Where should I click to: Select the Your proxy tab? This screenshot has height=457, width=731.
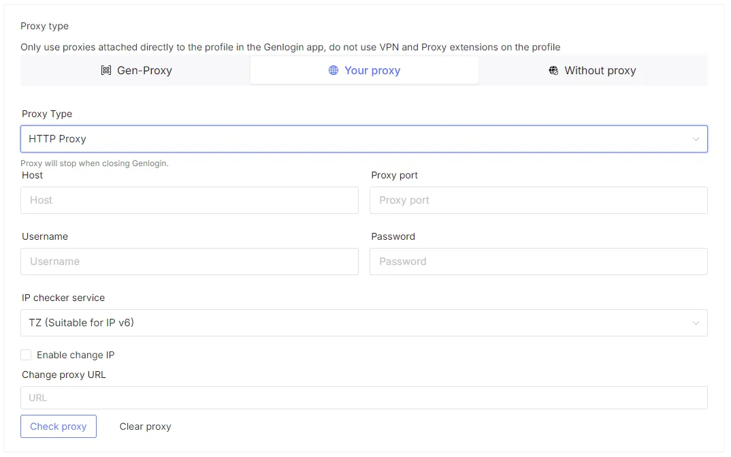pyautogui.click(x=365, y=70)
